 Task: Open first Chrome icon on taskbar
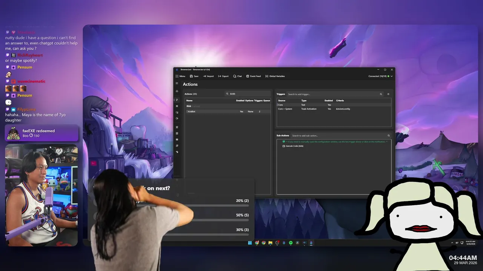pos(257,243)
